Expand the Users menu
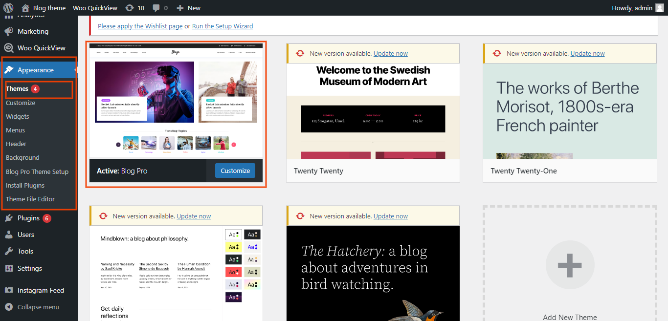Screen dimensions: 668x321 [25, 235]
